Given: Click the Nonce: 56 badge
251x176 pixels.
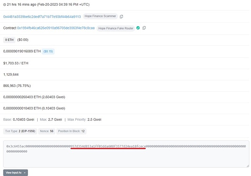Looking at the screenshot, I should pyautogui.click(x=46, y=131).
